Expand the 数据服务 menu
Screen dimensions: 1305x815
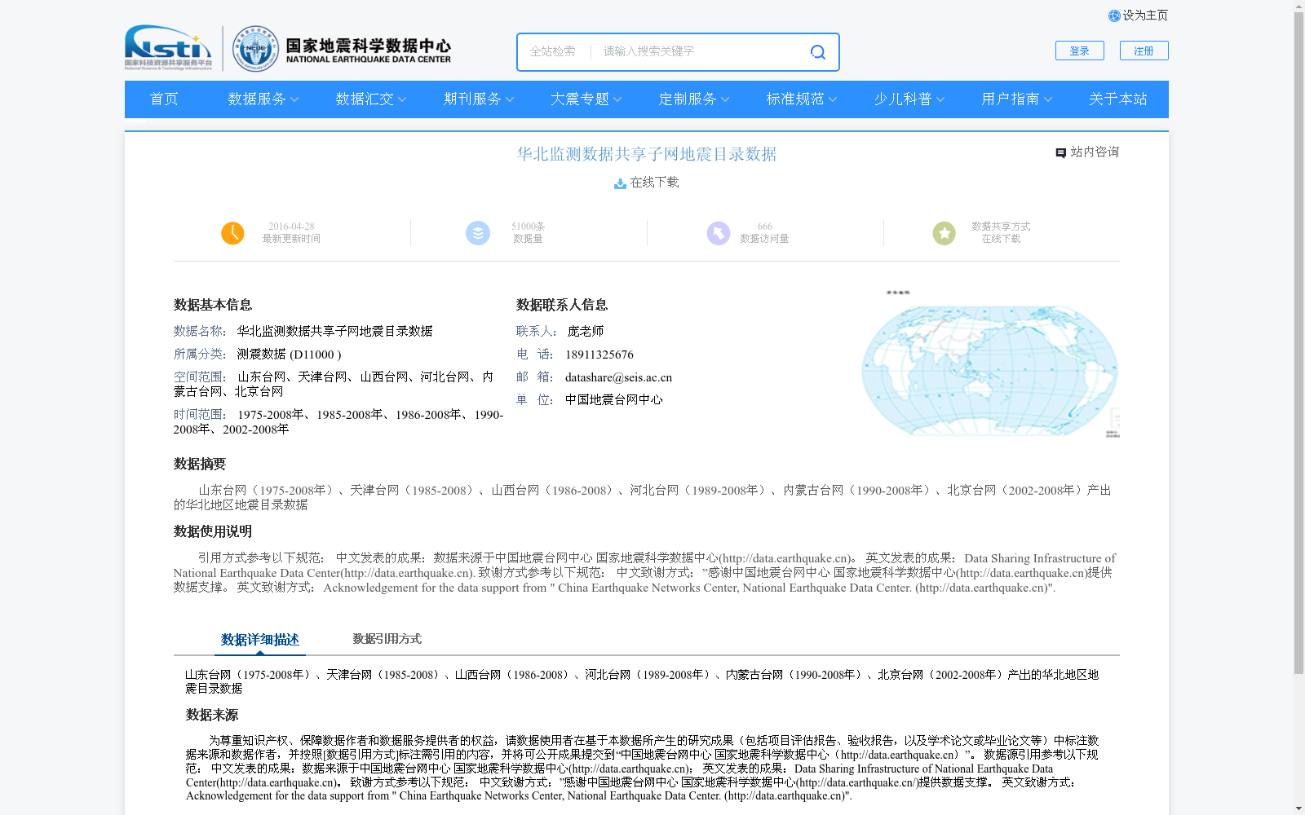coord(263,99)
